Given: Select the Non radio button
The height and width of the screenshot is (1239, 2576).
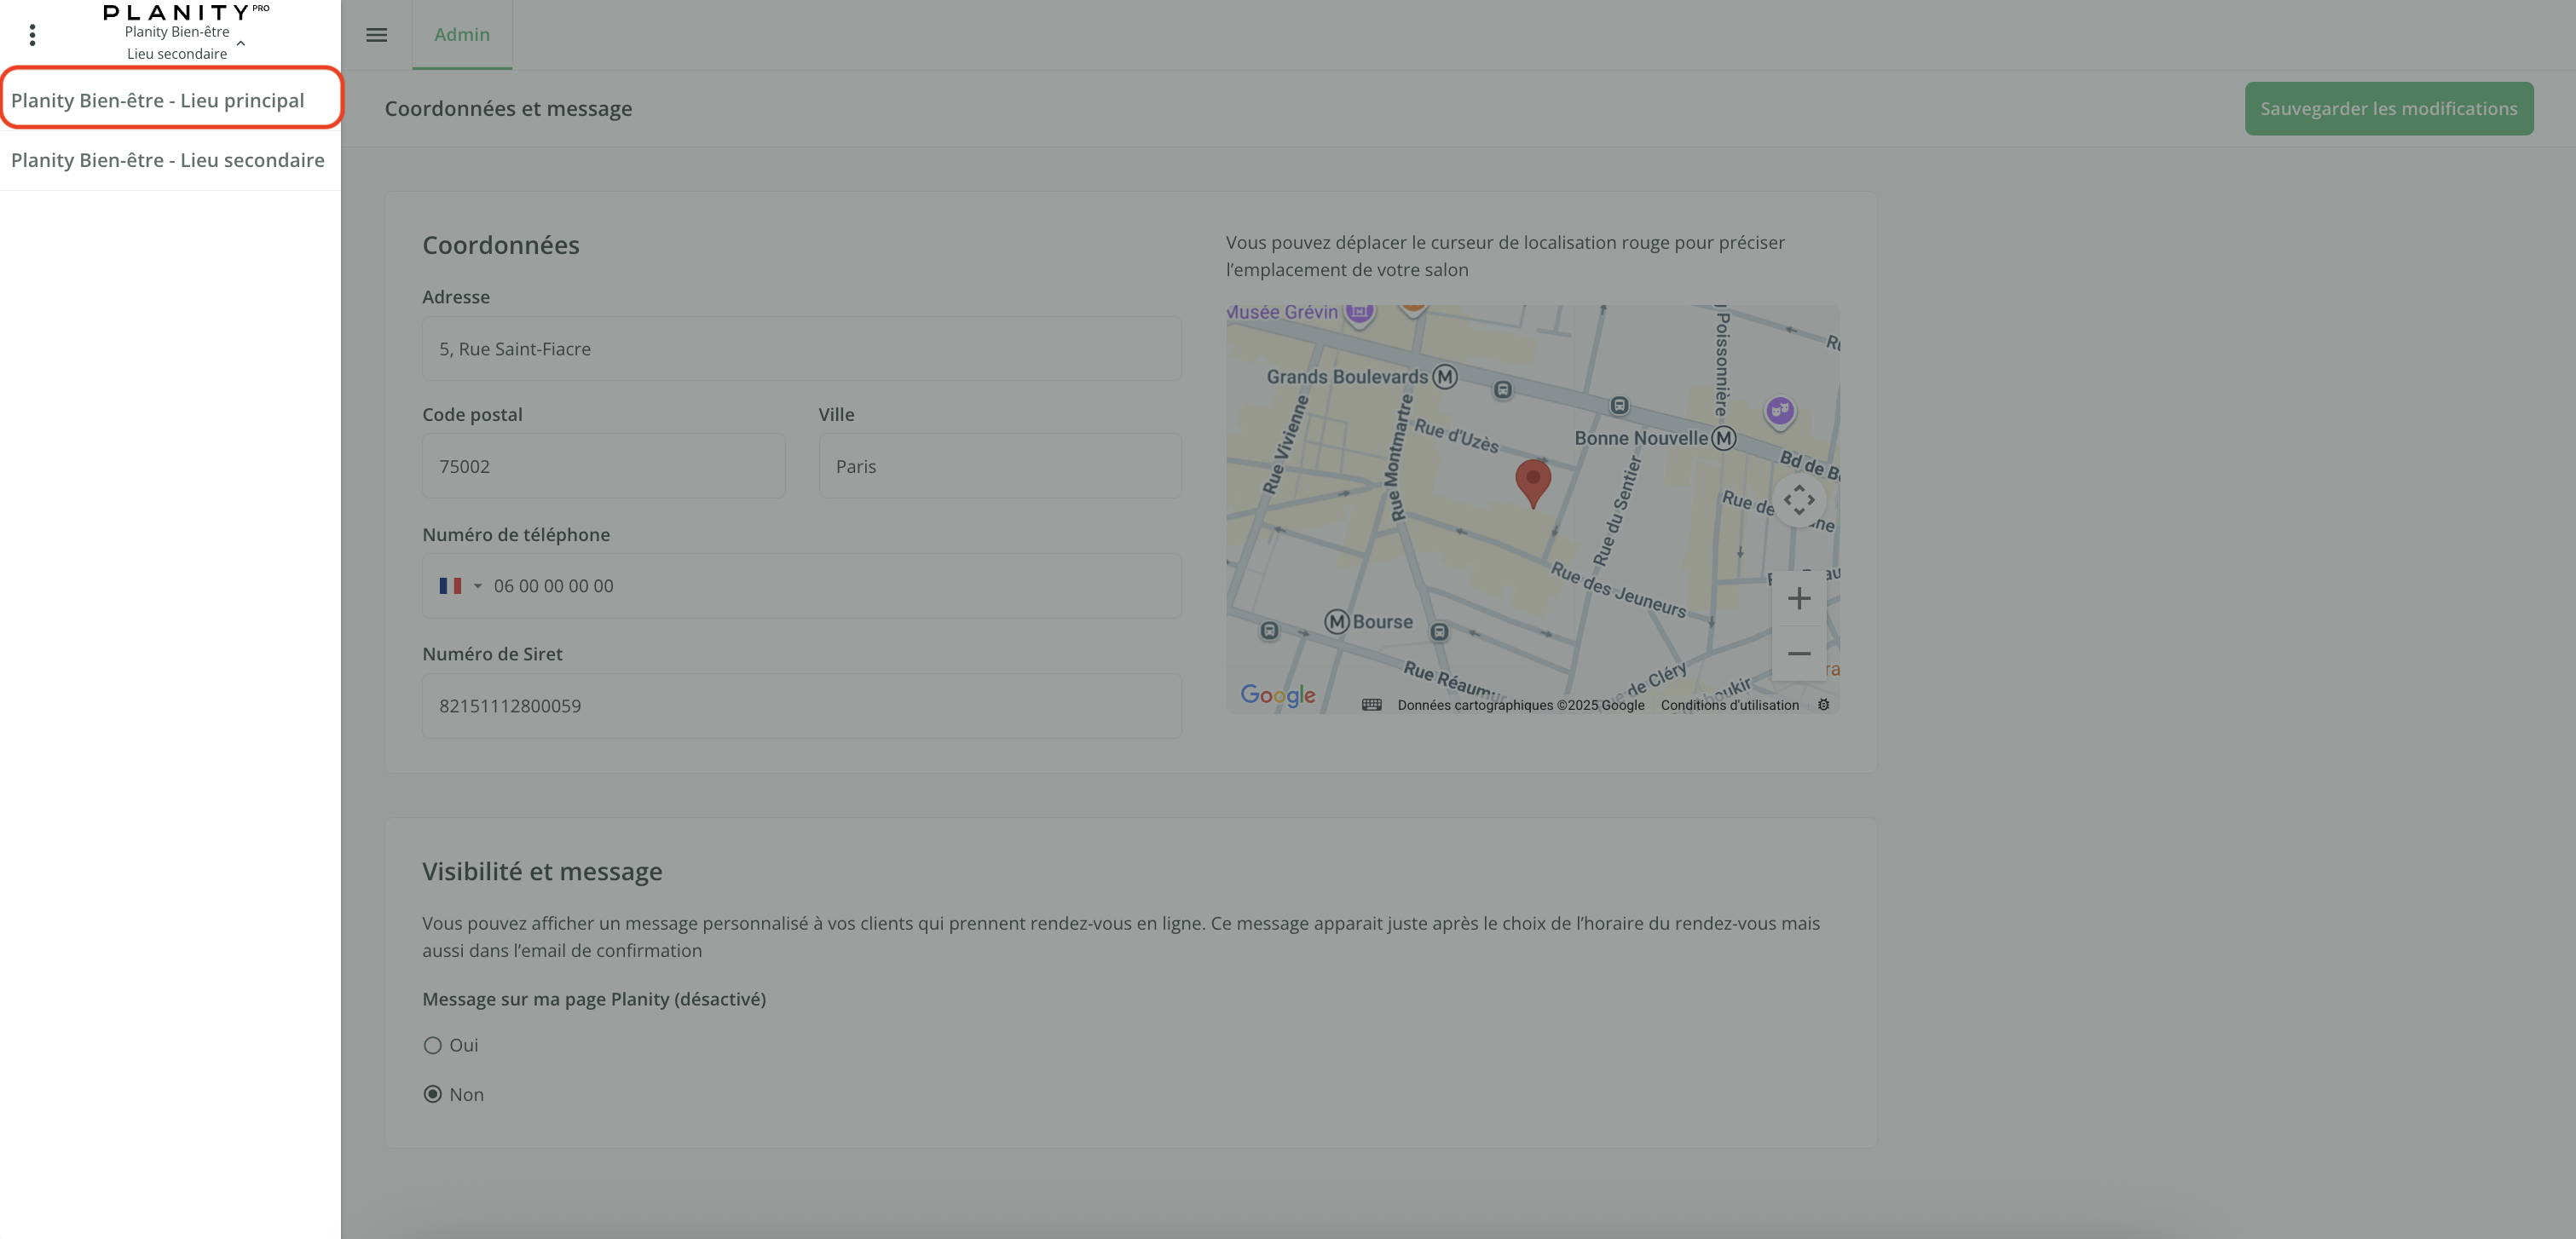Looking at the screenshot, I should pos(432,1094).
